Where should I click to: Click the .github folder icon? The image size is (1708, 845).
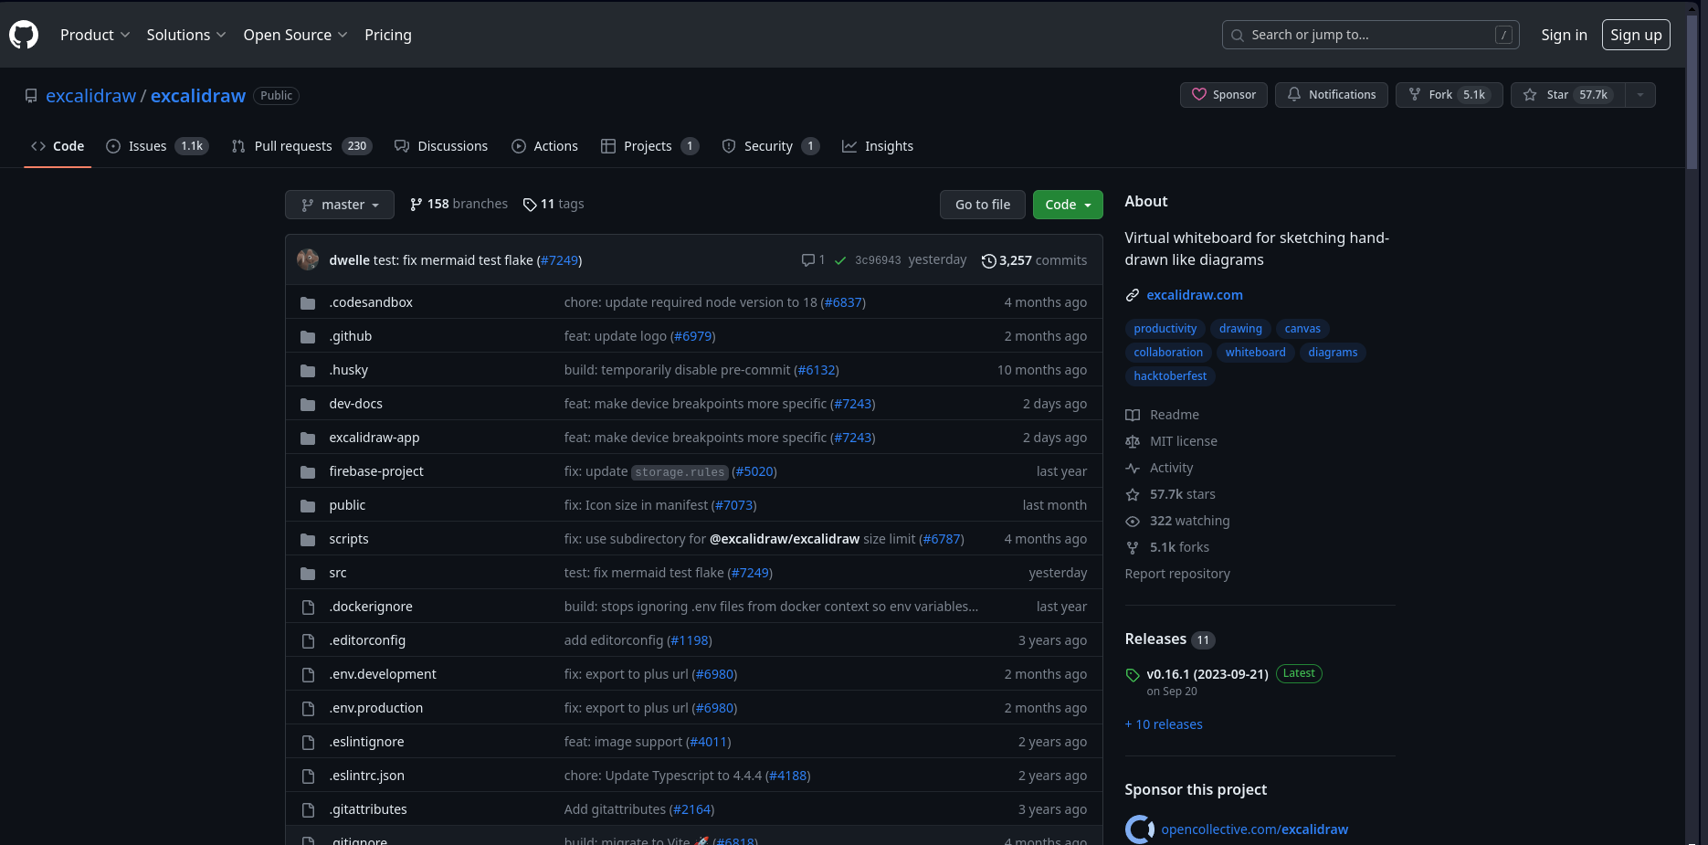pos(308,336)
